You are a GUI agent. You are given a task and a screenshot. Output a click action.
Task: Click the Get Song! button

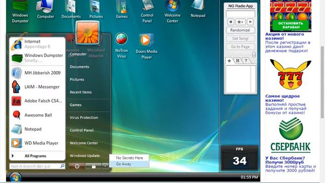[240, 39]
